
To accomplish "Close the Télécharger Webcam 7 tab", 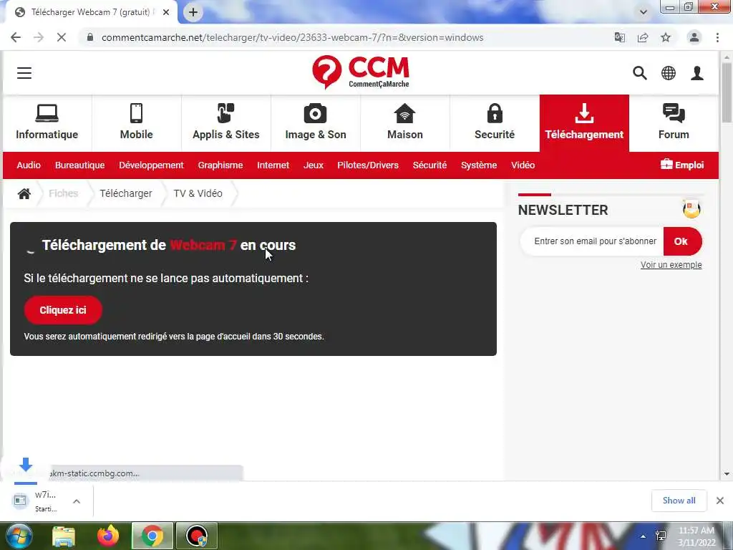I will click(166, 13).
